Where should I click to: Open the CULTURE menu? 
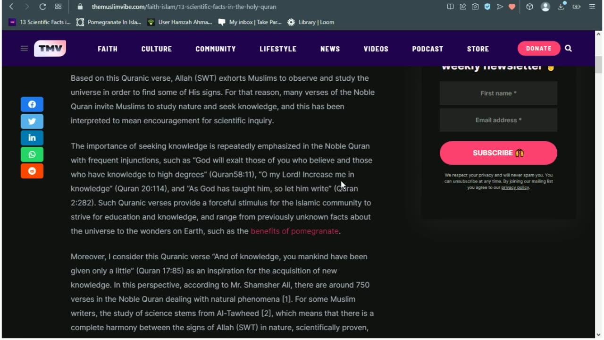[157, 49]
